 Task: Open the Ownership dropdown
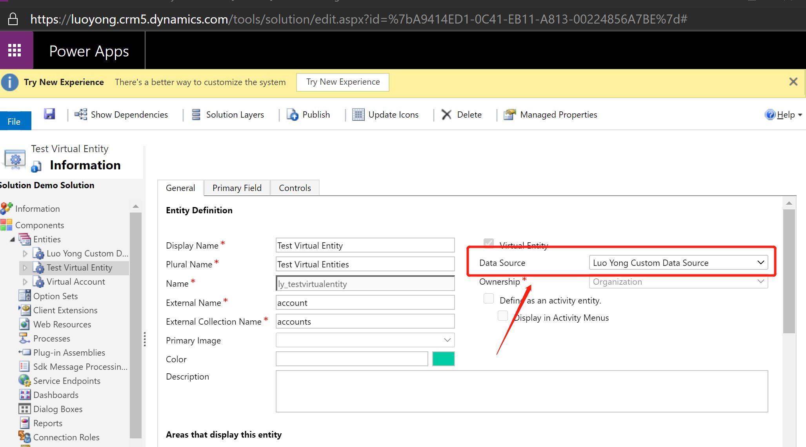point(679,282)
